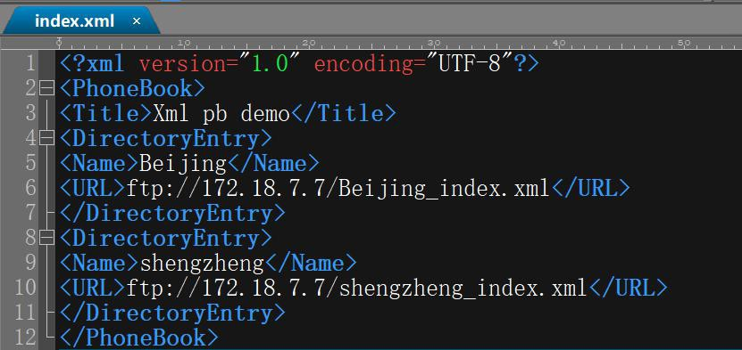
Task: Collapse the DirectoryEntry fold on line 4
Action: coord(46,138)
